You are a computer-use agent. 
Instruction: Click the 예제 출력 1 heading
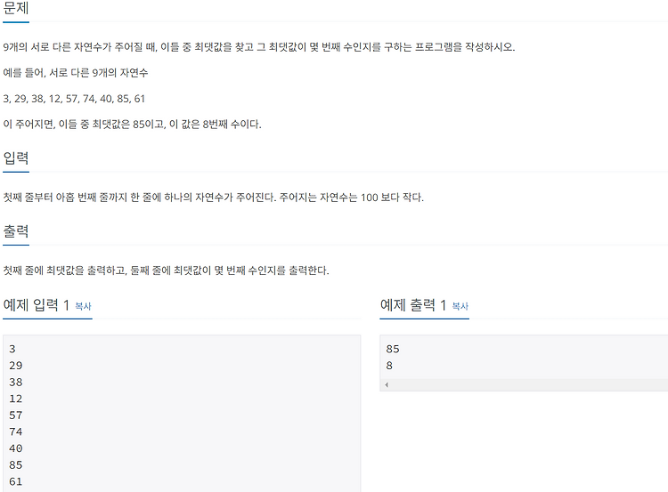413,305
